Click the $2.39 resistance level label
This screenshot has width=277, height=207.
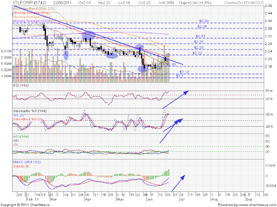[x=204, y=21]
